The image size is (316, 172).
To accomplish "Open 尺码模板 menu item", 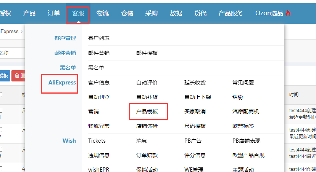I will point(195,126).
